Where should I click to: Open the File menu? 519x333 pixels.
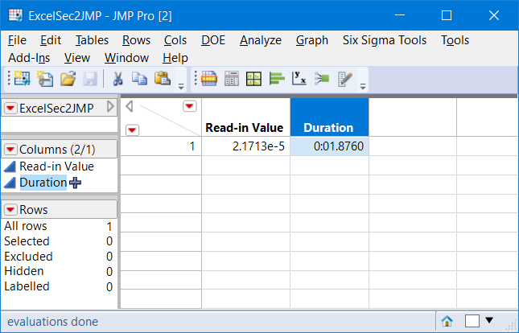(17, 40)
